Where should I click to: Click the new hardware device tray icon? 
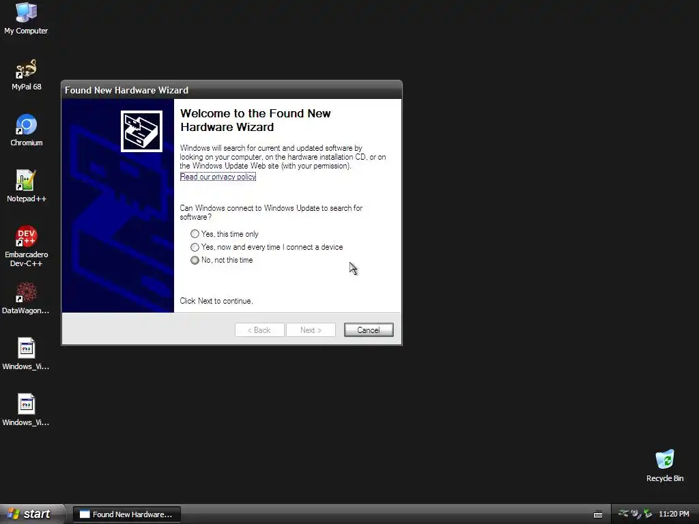(x=636, y=514)
